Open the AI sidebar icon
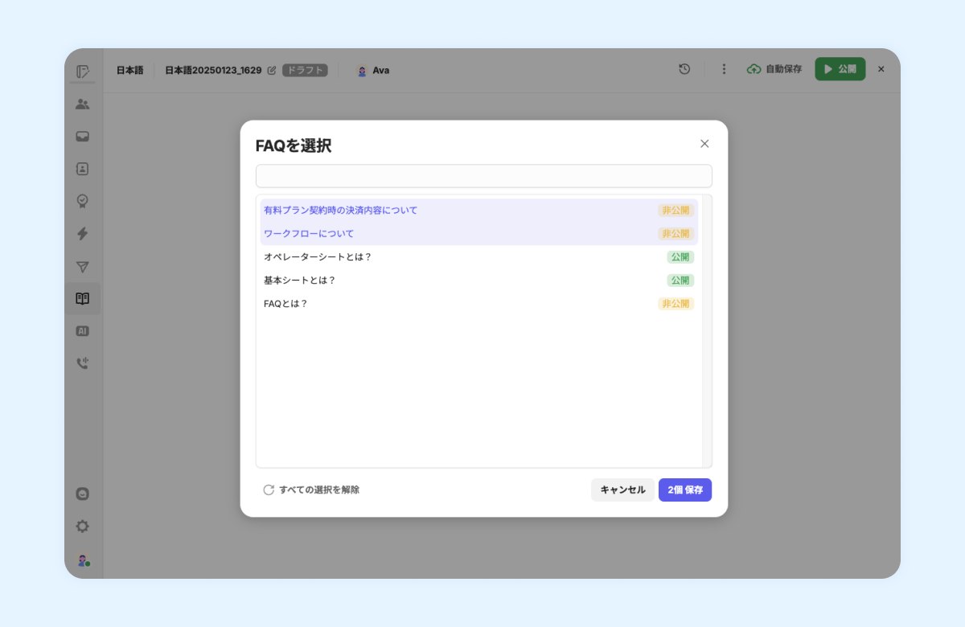The image size is (965, 627). point(82,331)
